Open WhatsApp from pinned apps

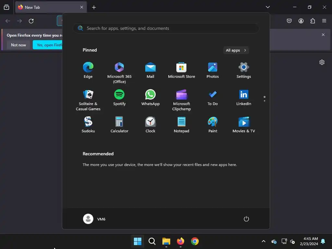click(x=150, y=98)
